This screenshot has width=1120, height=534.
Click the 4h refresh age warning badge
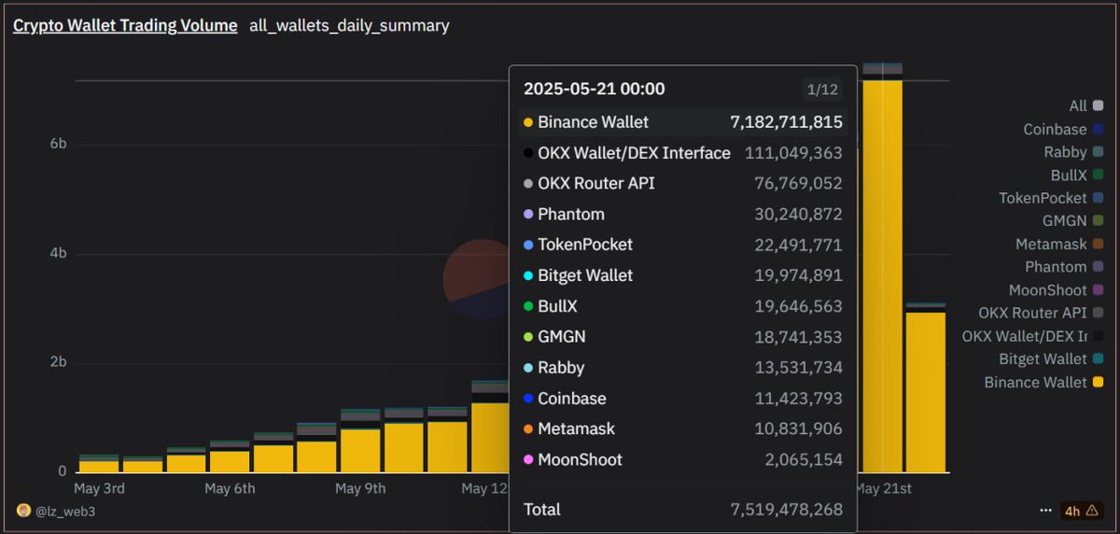(x=1082, y=511)
